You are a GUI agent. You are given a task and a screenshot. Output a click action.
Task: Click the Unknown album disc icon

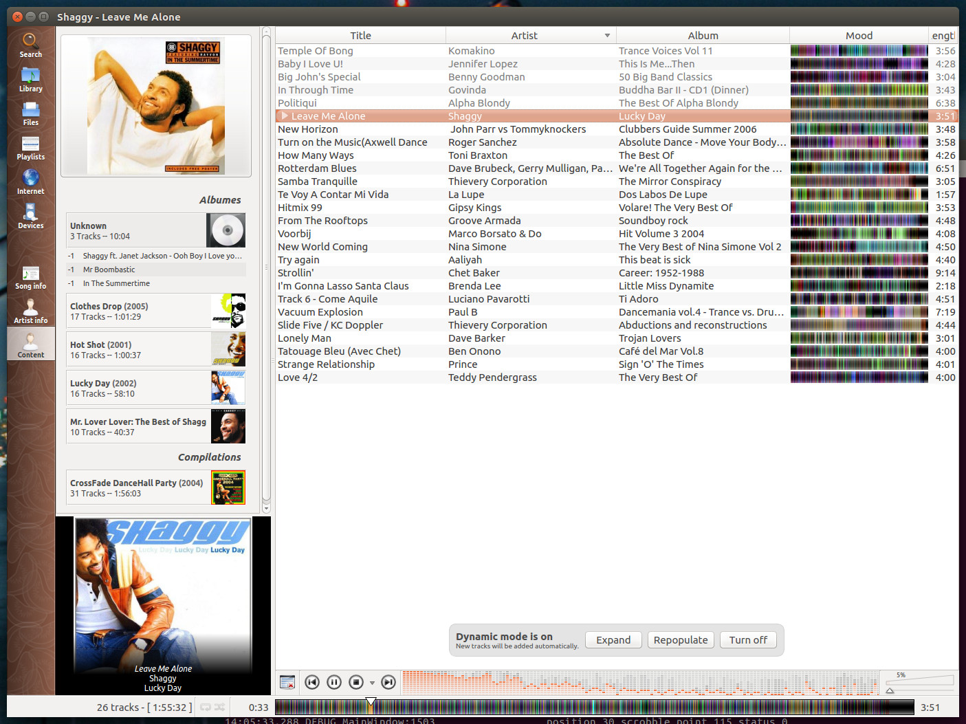tap(226, 230)
